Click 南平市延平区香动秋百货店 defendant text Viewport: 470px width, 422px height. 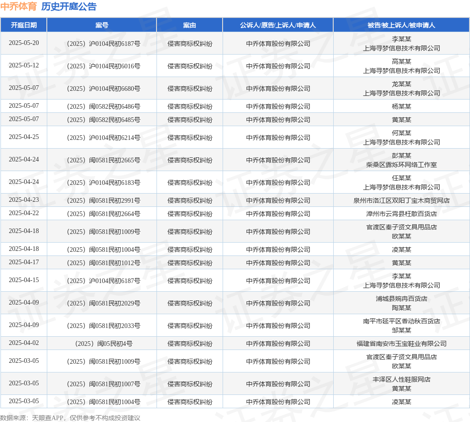[x=401, y=322]
